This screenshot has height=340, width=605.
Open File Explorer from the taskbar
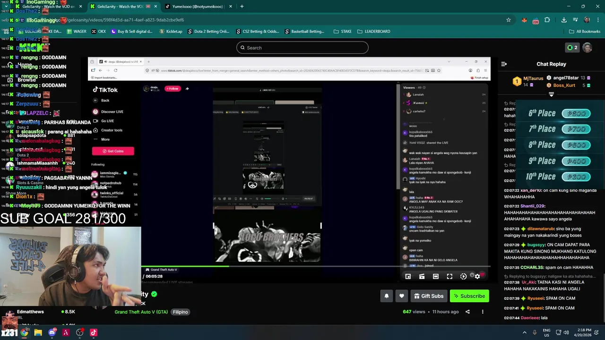click(x=38, y=332)
